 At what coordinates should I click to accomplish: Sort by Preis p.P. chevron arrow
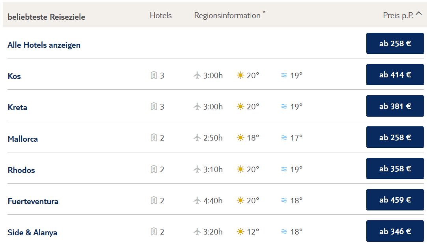pos(419,15)
